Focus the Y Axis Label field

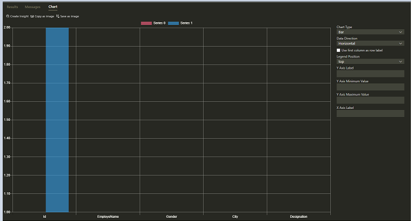point(370,74)
